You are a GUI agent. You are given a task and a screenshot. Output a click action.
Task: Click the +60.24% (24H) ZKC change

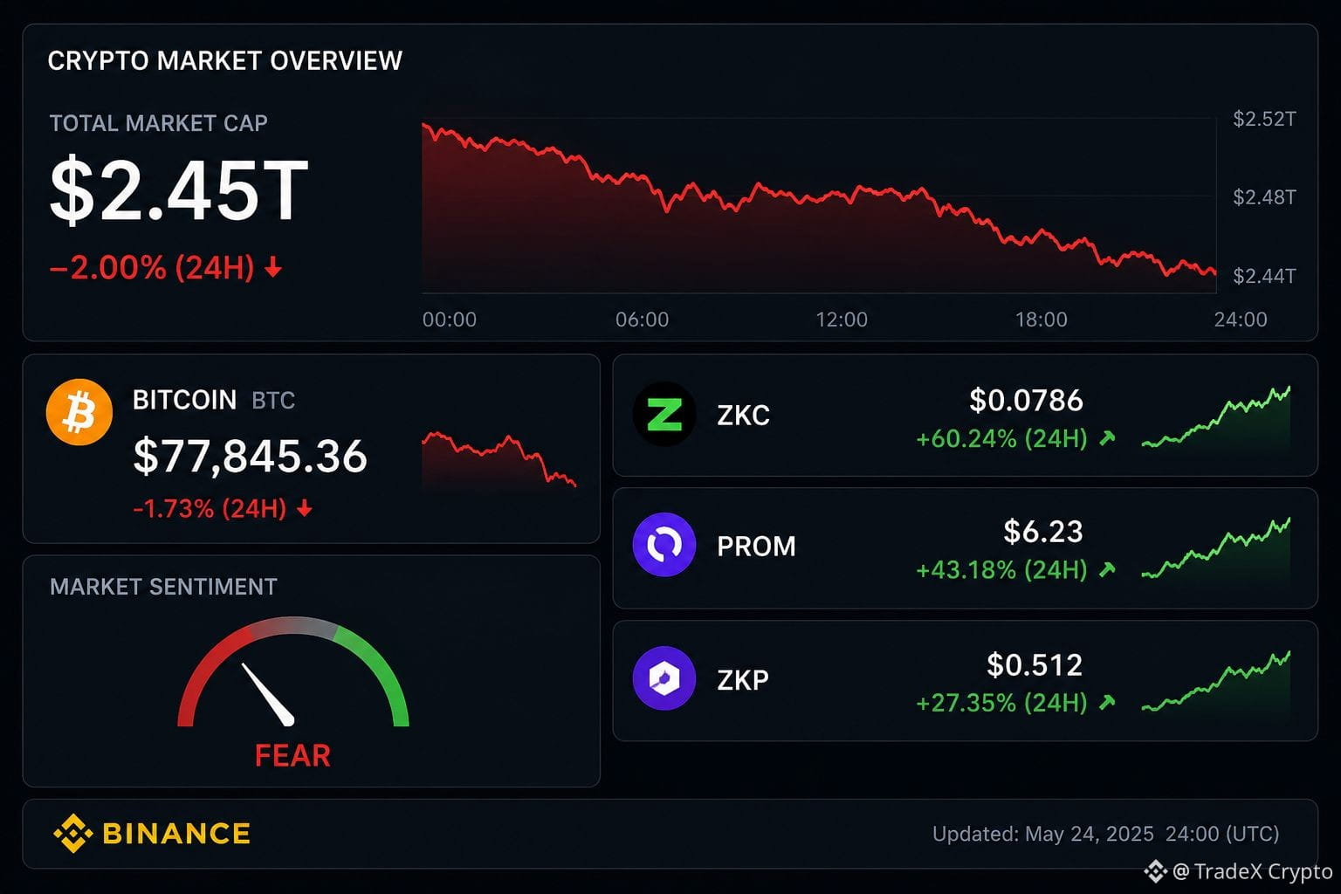pyautogui.click(x=1001, y=438)
